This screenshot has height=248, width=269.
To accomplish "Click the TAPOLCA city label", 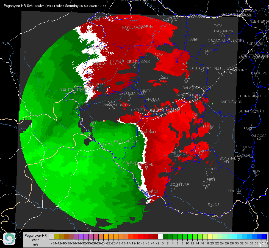I will tap(152, 99).
